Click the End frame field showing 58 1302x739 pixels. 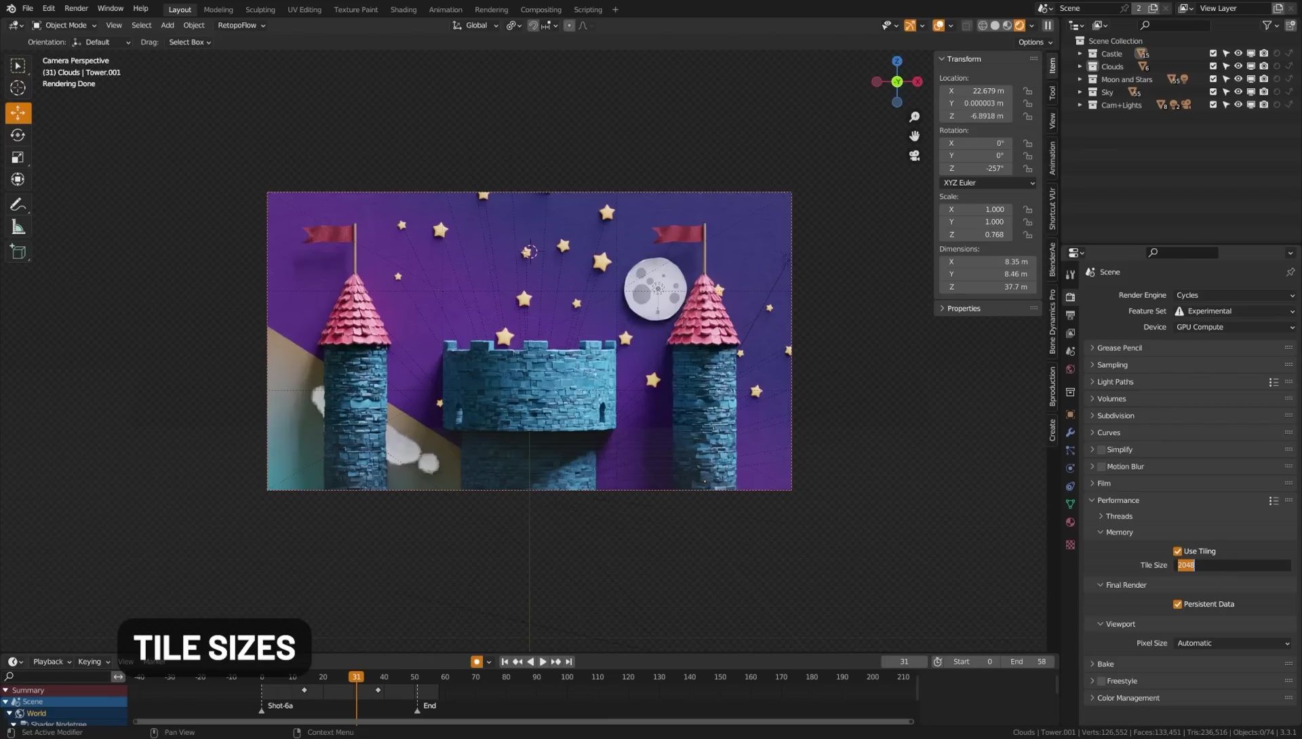pos(1028,662)
